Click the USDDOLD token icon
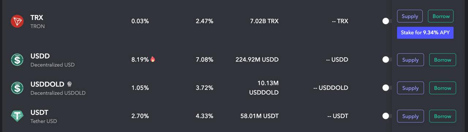The width and height of the screenshot is (468, 132). pyautogui.click(x=17, y=88)
